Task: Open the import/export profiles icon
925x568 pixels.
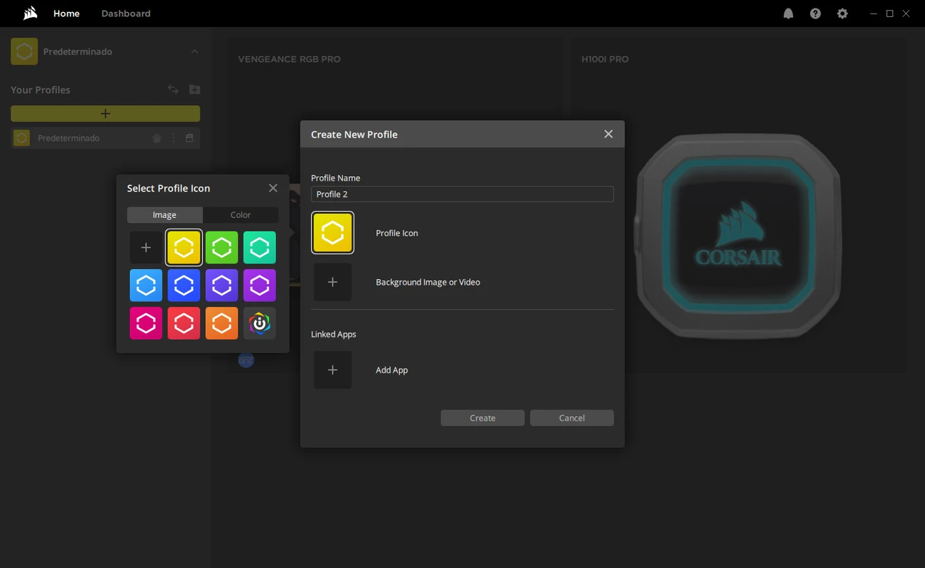Action: [x=173, y=89]
